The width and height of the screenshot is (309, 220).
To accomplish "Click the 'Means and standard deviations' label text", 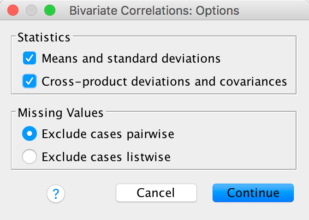I will (131, 59).
